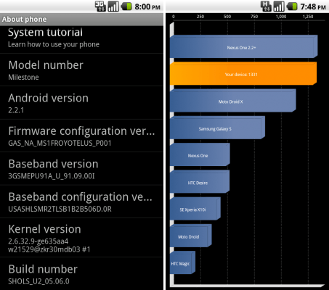Tap Android version 2.2.1 entry
Image resolution: width=329 pixels, height=290 pixels.
tap(81, 103)
